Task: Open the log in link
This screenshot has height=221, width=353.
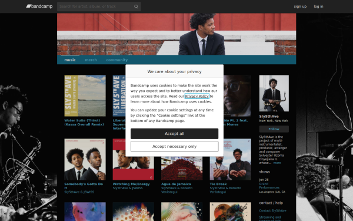Action: tap(318, 6)
